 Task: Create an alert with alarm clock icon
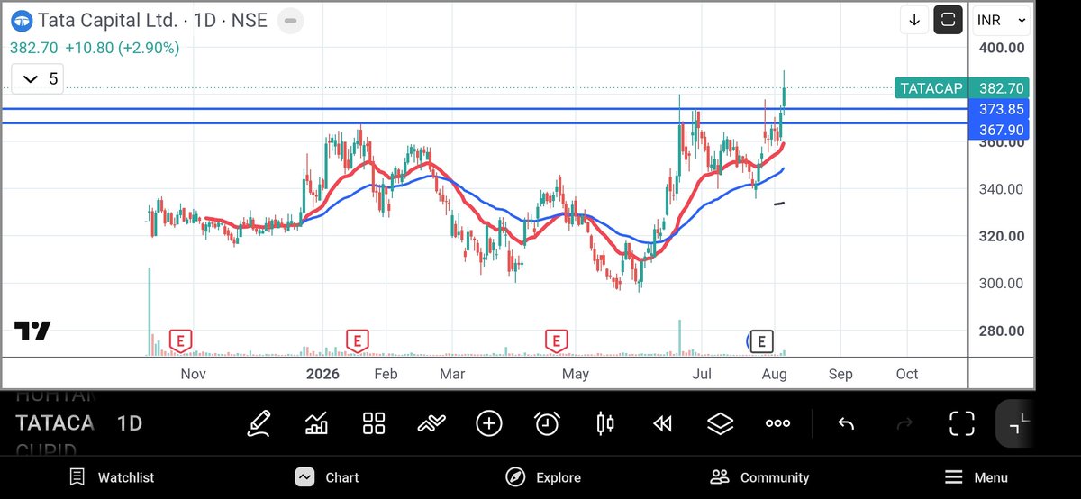[x=547, y=423]
